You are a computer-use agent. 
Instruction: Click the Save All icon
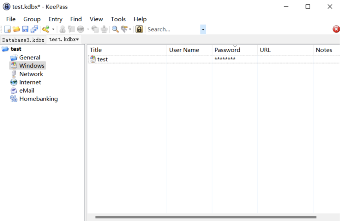(34, 29)
